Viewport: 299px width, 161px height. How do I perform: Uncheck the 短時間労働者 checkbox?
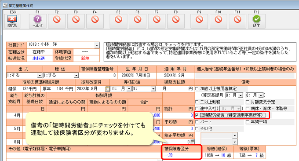(197, 115)
